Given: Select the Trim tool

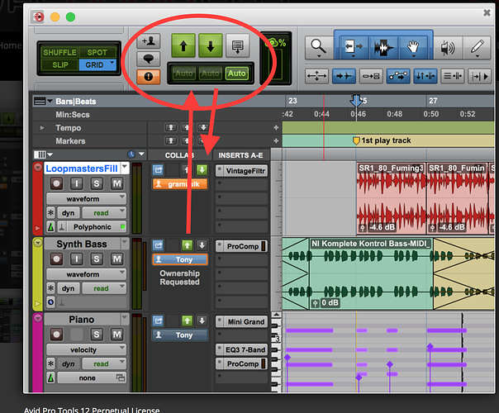Looking at the screenshot, I should pos(354,47).
